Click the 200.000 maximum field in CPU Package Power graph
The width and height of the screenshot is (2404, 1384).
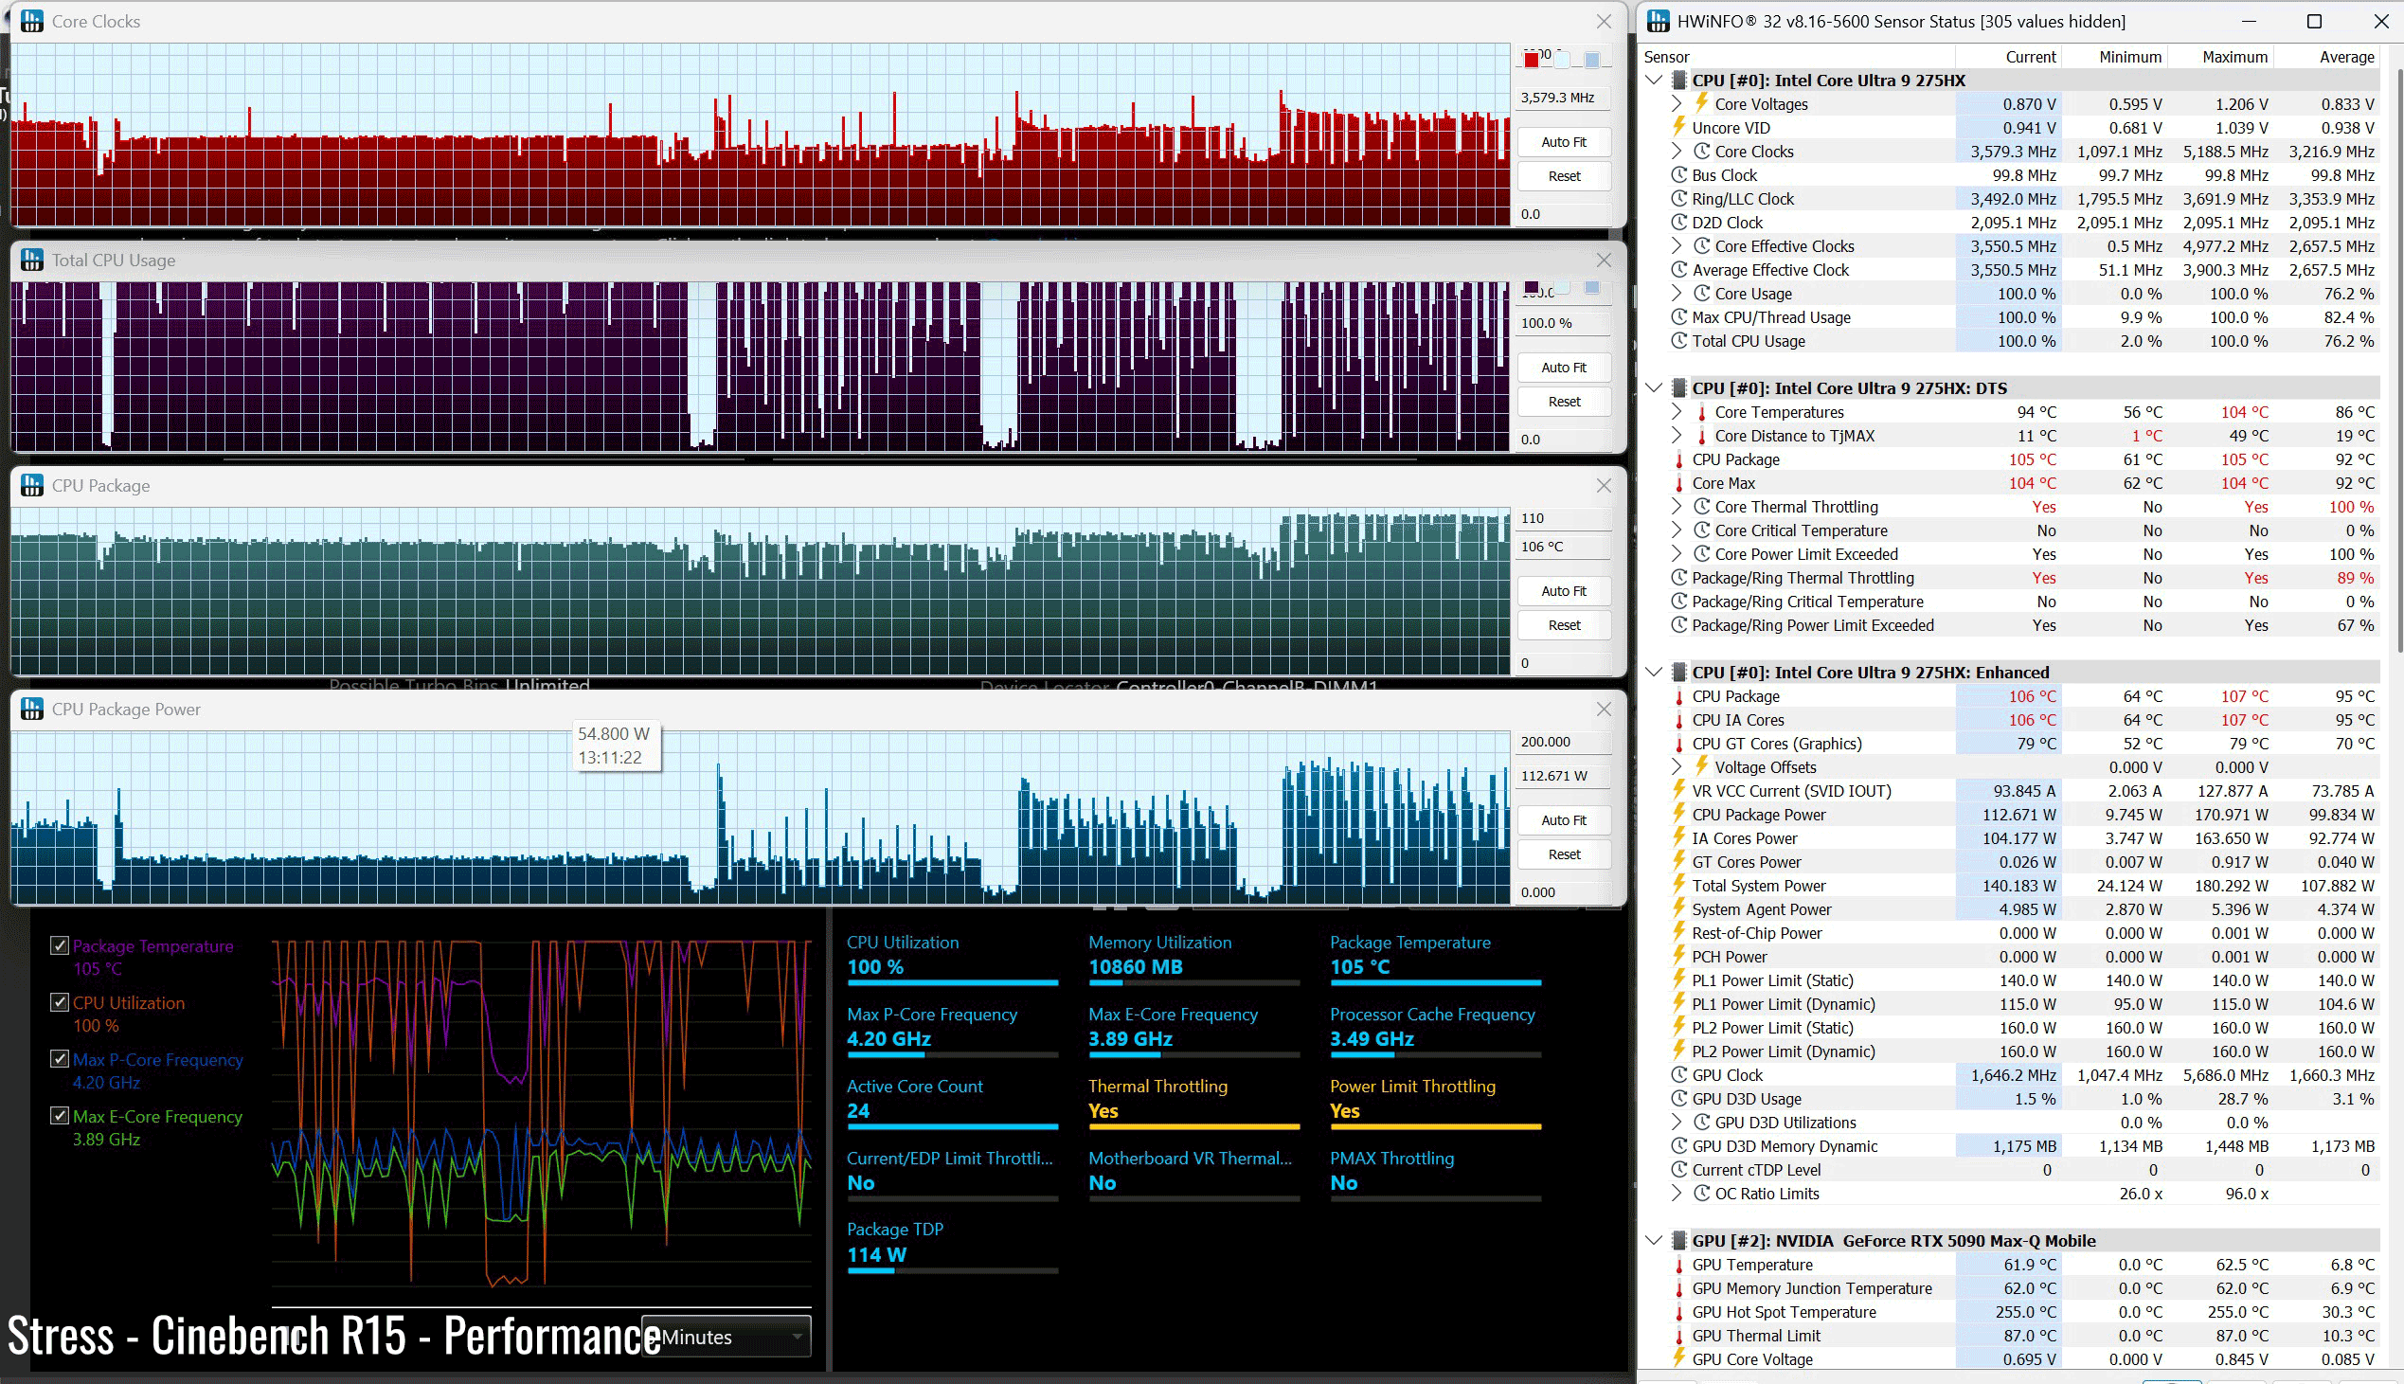click(x=1563, y=742)
